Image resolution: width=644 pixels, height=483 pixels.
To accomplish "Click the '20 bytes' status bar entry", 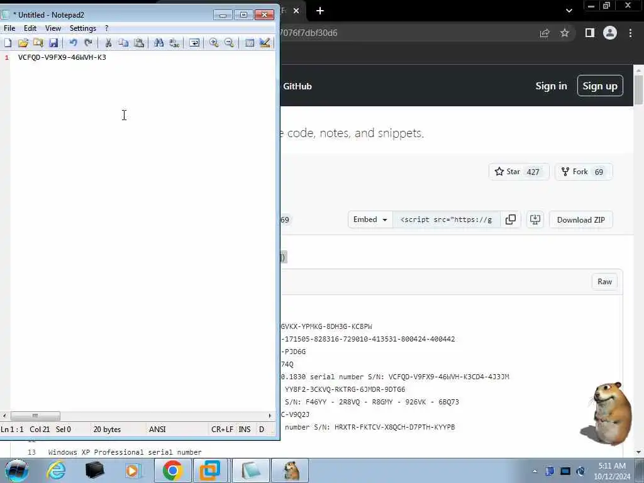I will coord(107,429).
